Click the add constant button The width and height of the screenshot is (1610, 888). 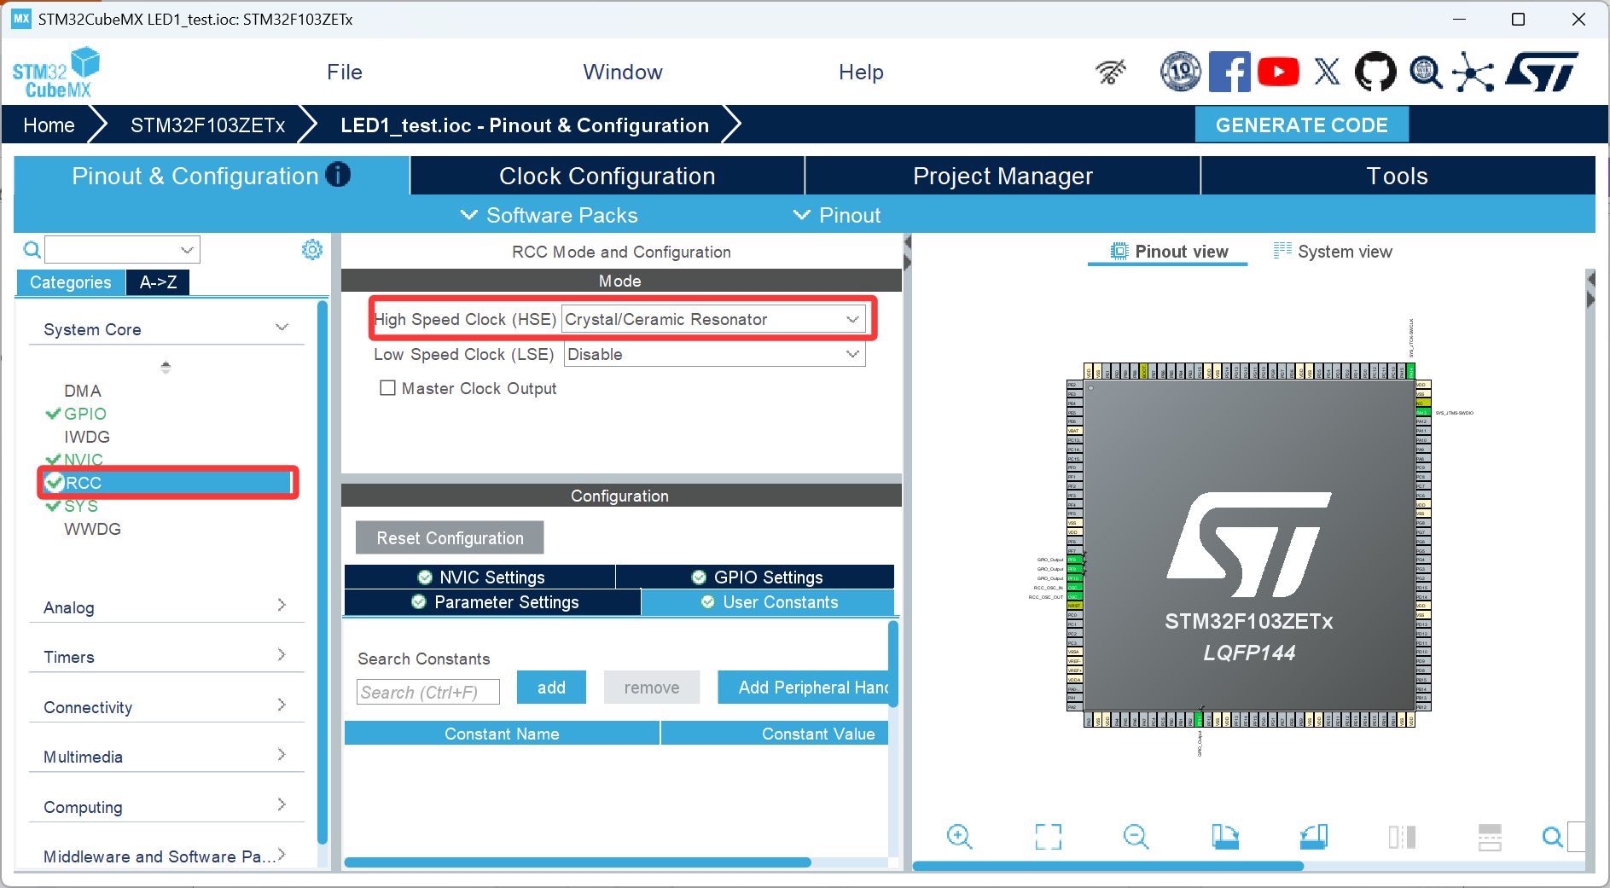tap(551, 688)
